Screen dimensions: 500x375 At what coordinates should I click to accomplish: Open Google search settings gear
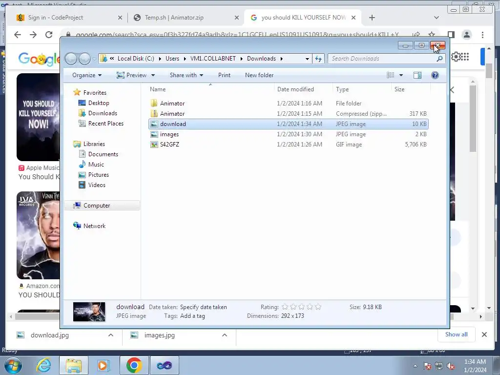tap(456, 57)
